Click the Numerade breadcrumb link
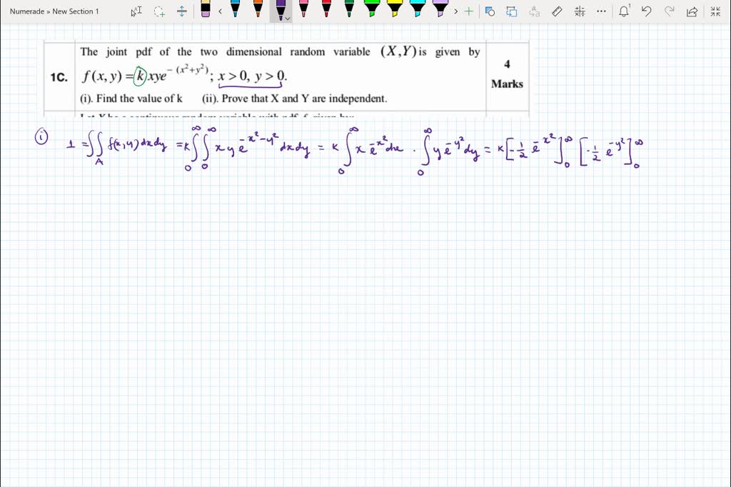The image size is (731, 487). (x=27, y=11)
